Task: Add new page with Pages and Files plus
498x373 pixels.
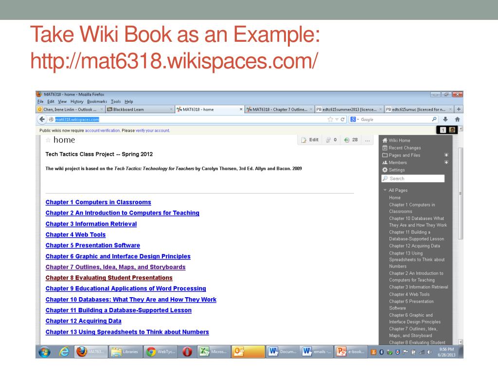Action: [x=446, y=155]
